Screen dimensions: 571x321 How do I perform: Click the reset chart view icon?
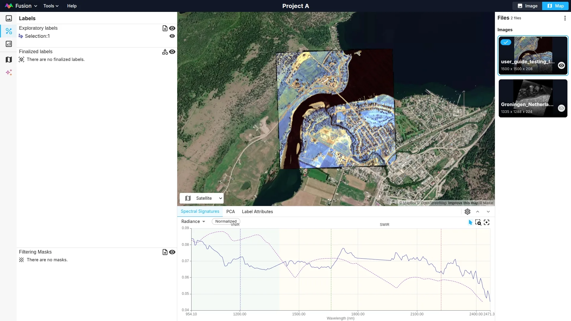click(487, 223)
